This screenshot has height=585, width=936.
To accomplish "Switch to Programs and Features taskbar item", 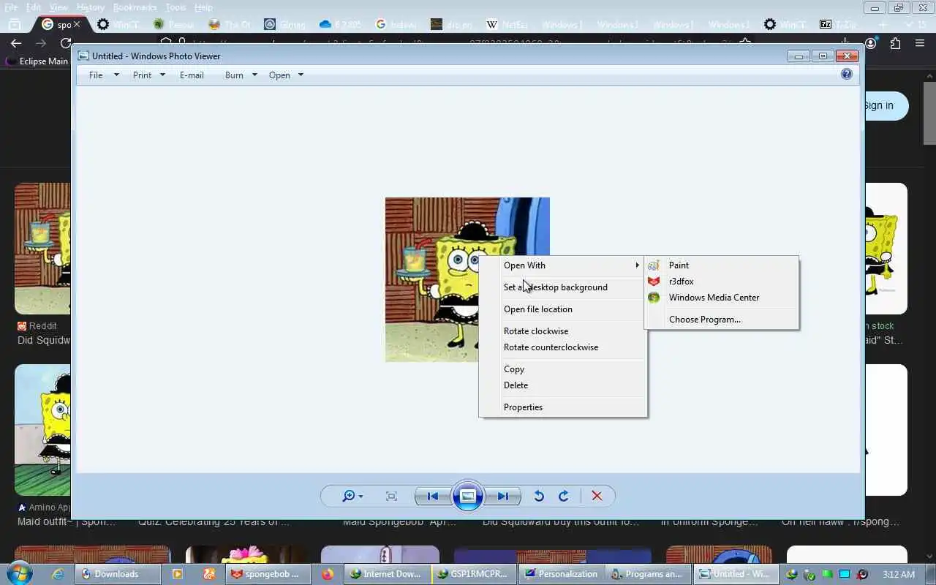I will coord(648,574).
